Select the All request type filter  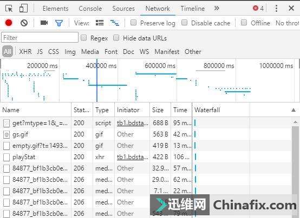8,51
